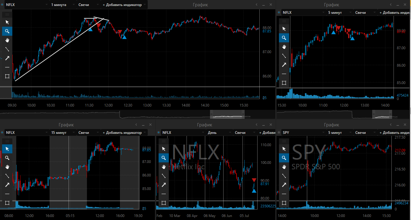Open the 15 минут timeframe dropdown

(x=63, y=132)
